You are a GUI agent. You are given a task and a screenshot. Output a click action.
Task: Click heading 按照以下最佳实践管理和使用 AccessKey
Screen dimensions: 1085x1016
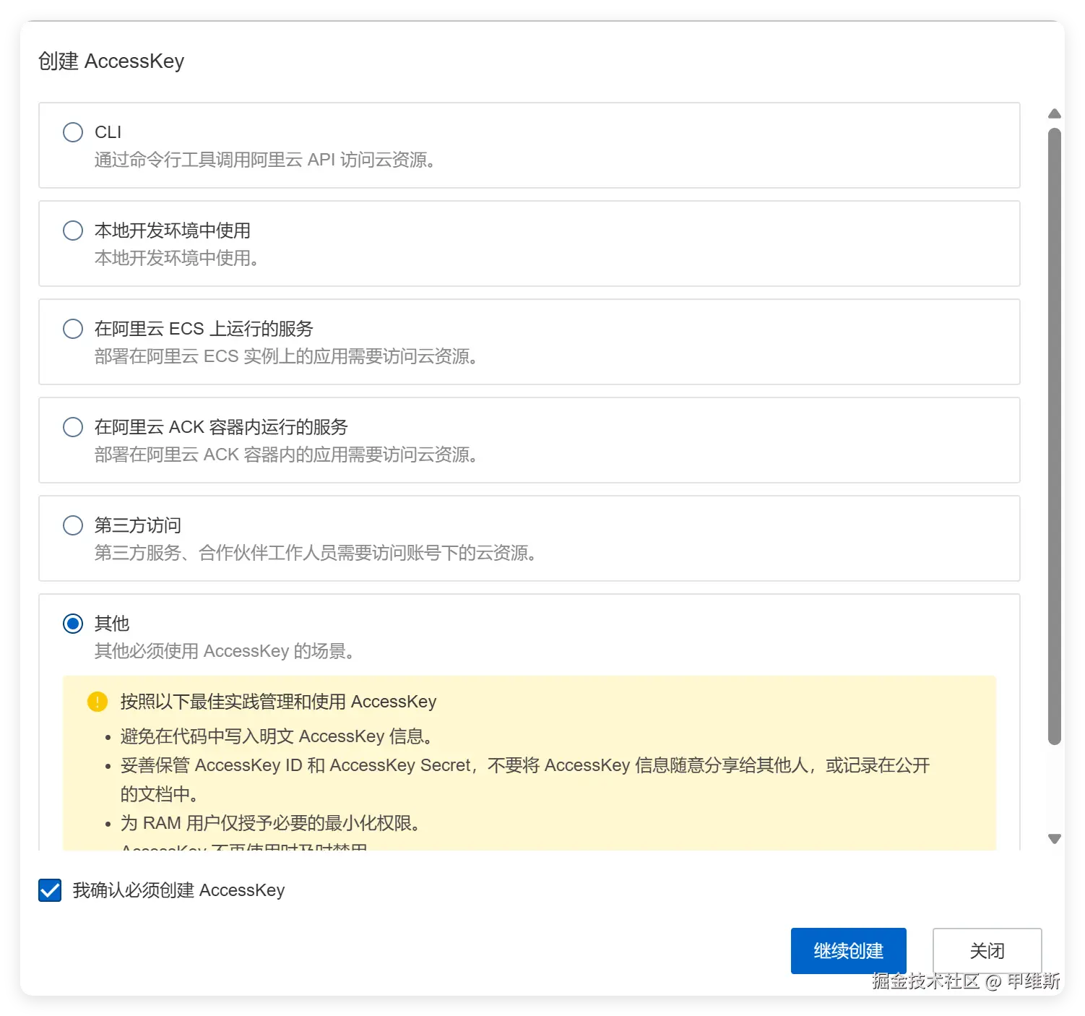[279, 702]
